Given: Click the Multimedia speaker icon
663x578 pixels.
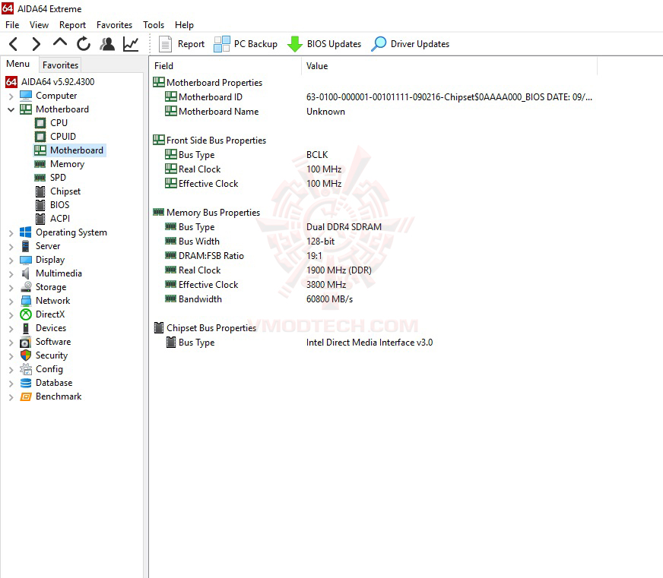Looking at the screenshot, I should [x=25, y=273].
